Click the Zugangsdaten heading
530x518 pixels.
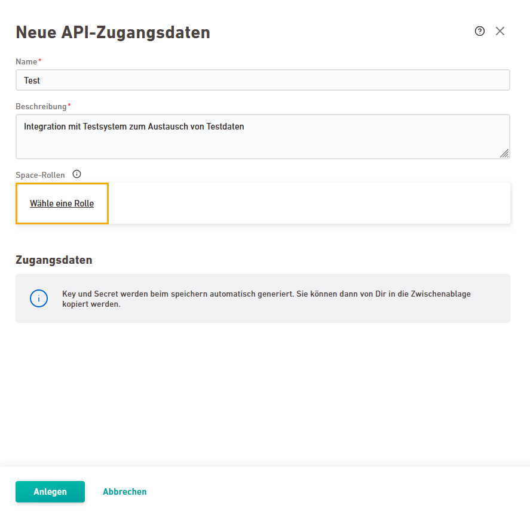pos(54,260)
